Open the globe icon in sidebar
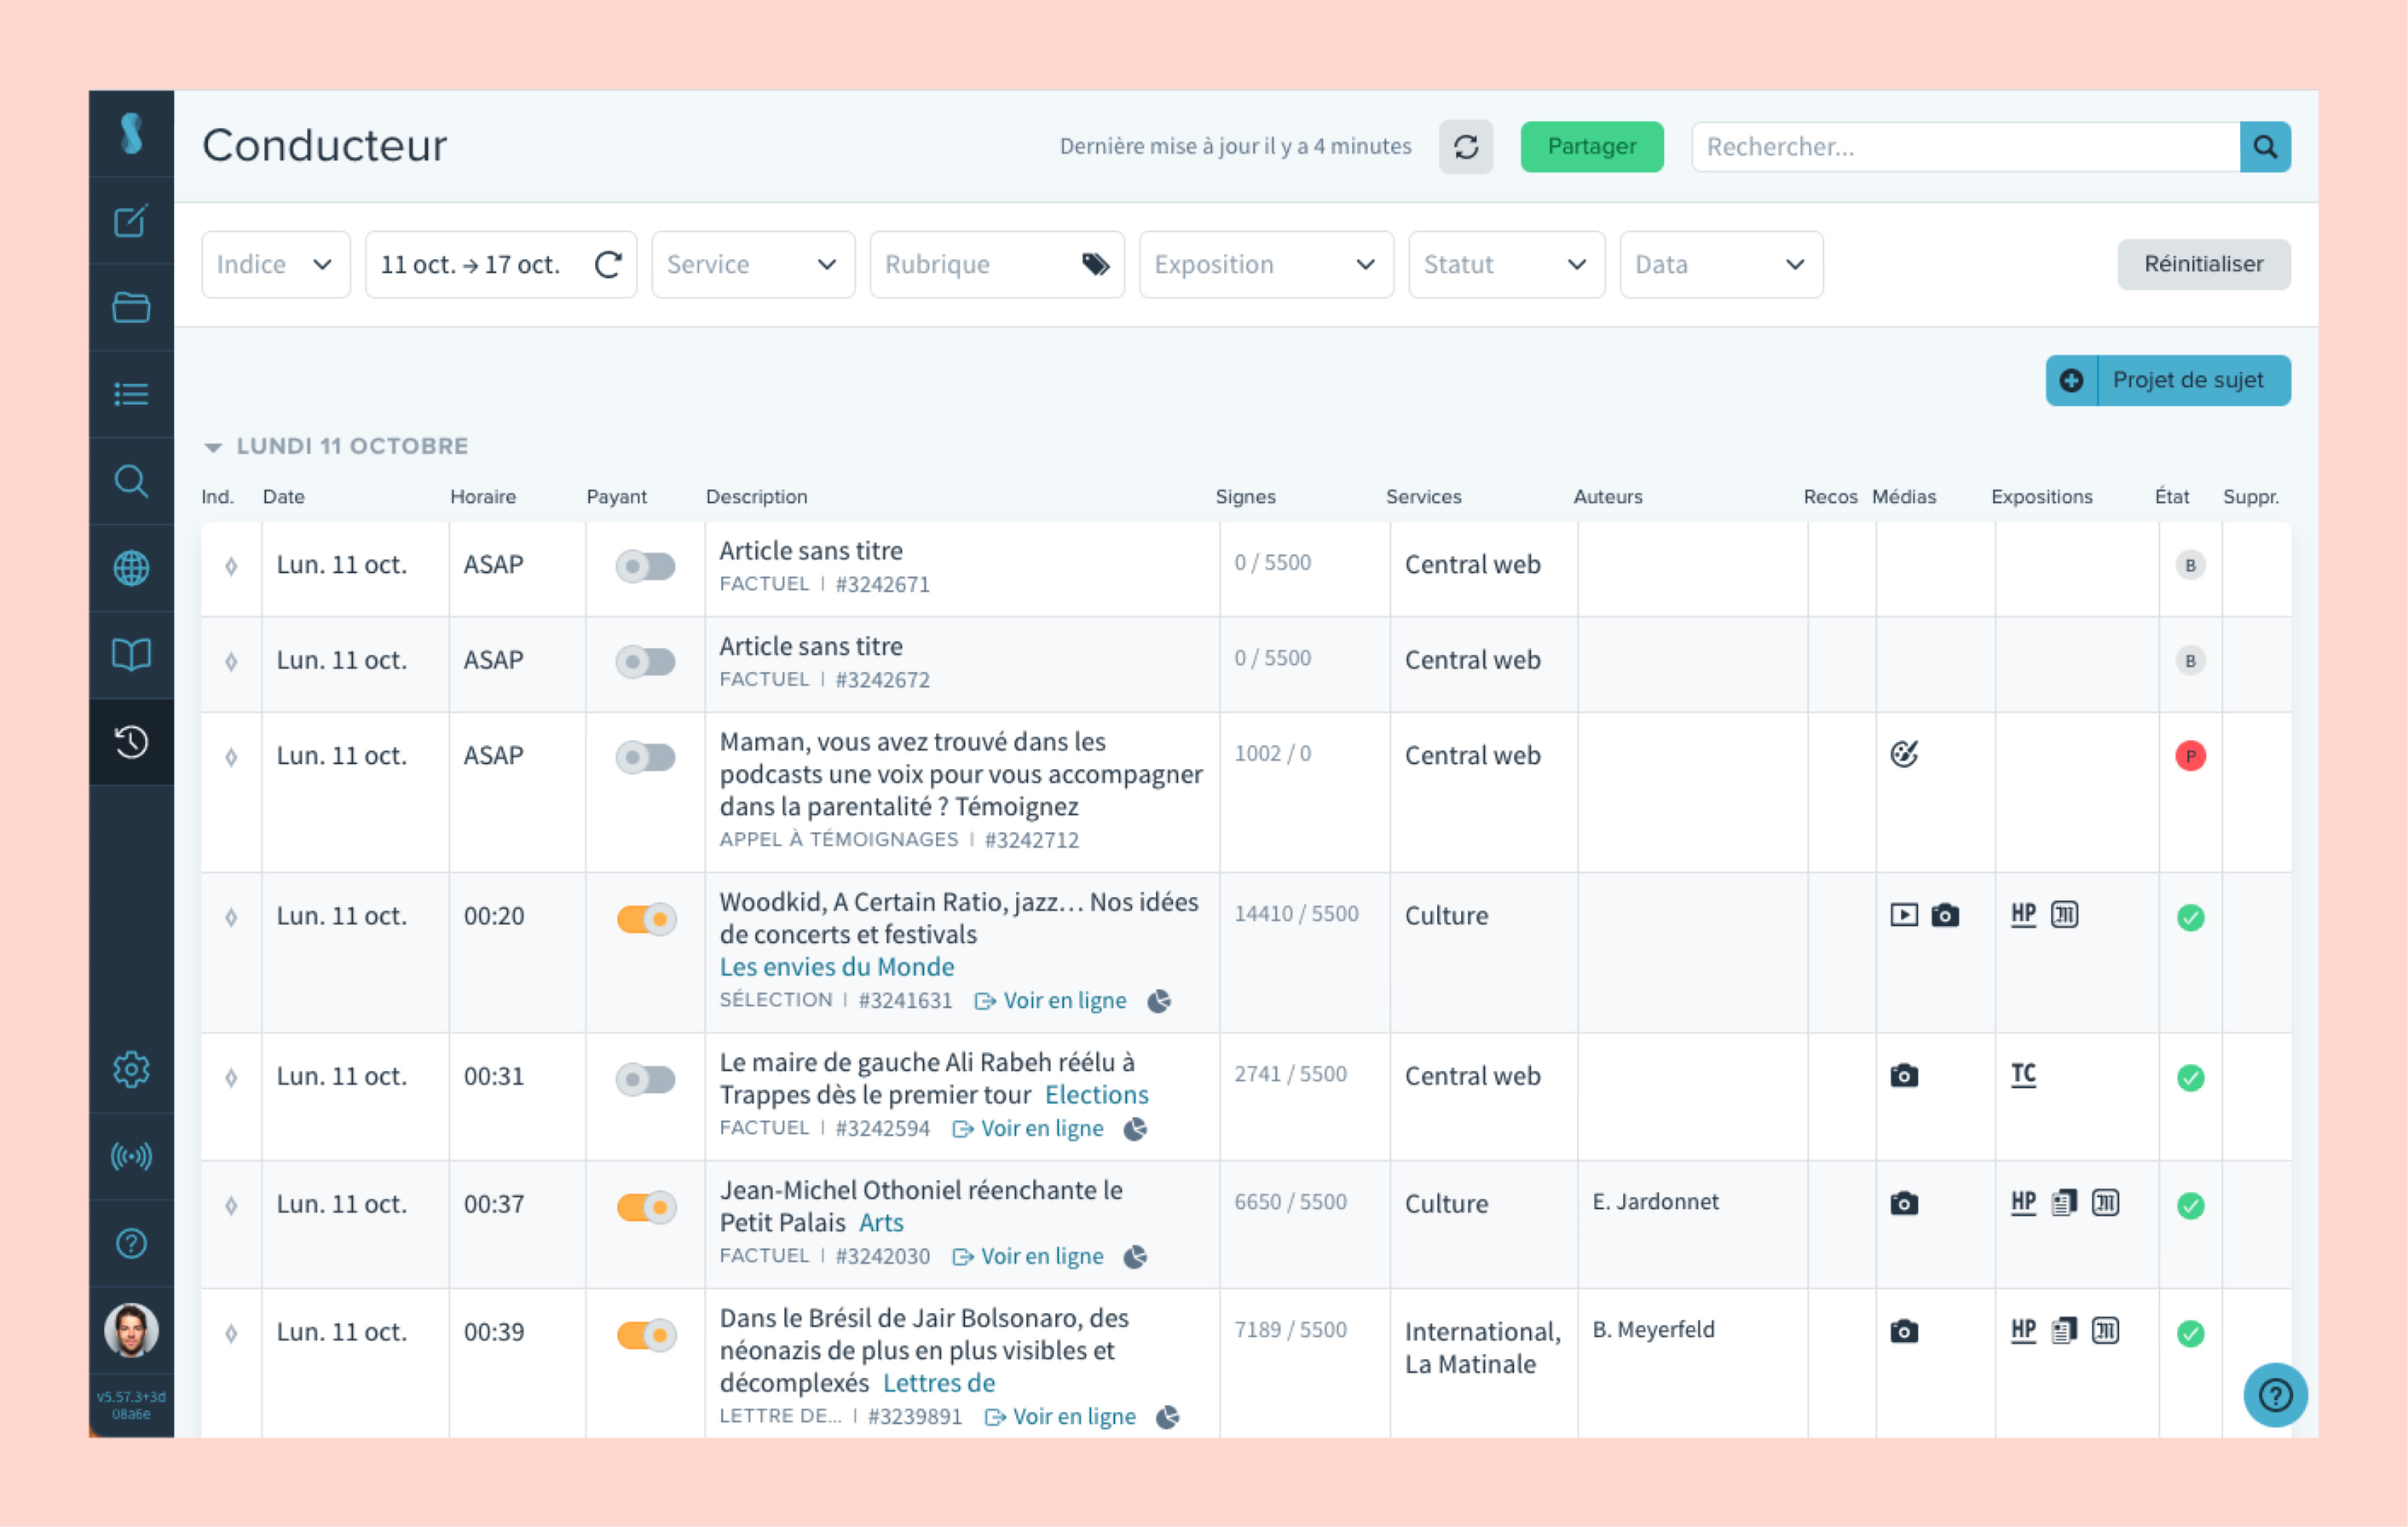This screenshot has width=2408, height=1527. [x=131, y=568]
